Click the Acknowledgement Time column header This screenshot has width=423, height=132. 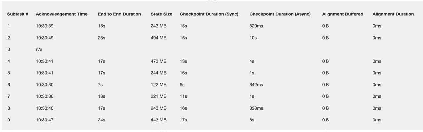[61, 14]
